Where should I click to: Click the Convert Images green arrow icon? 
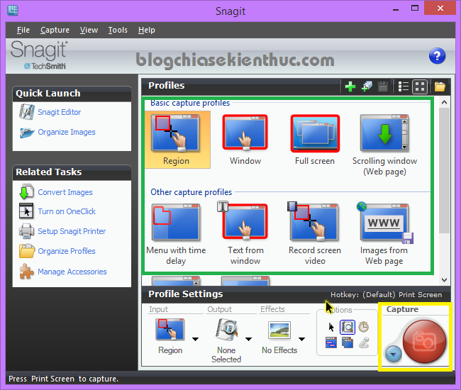click(x=26, y=191)
